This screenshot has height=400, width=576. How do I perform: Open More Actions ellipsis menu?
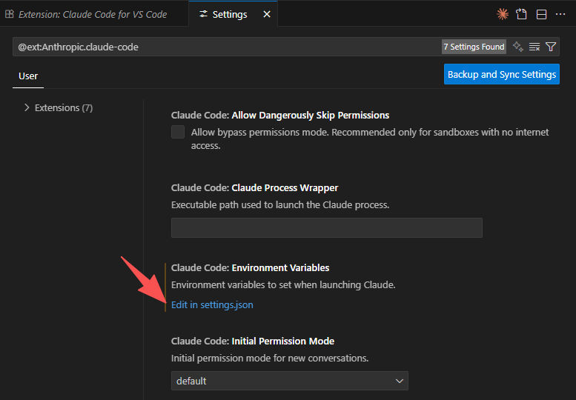560,14
